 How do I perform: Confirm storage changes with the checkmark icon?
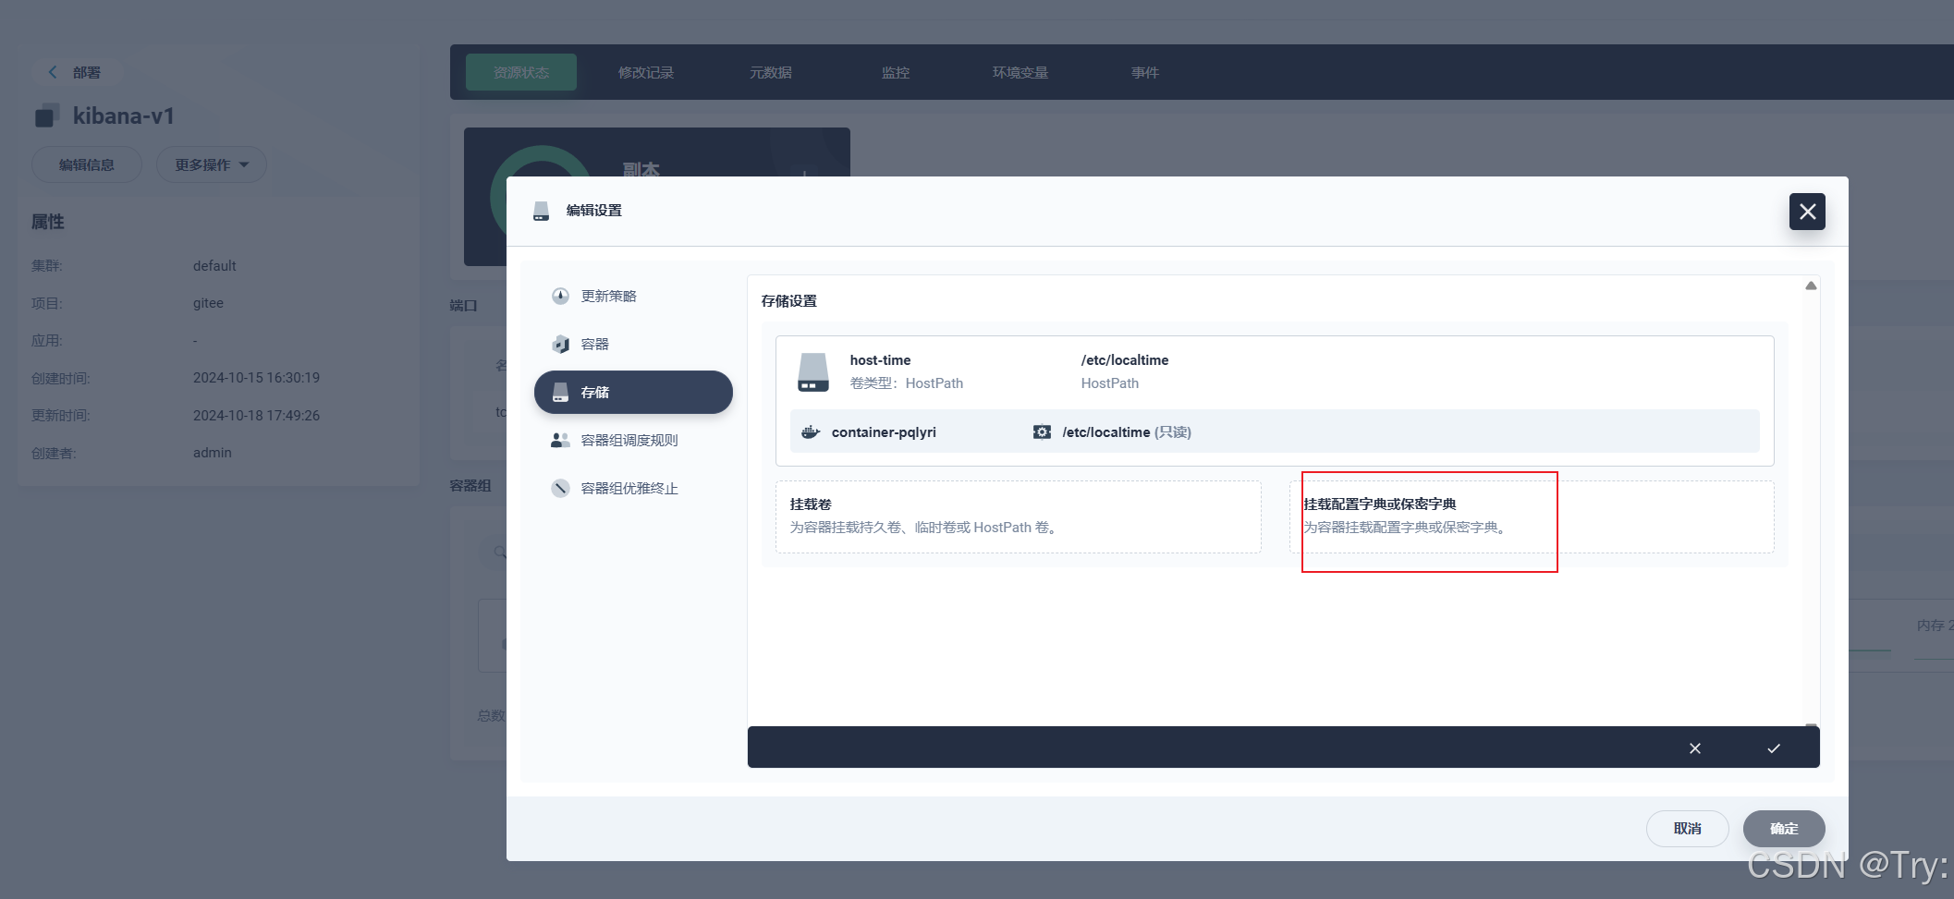coord(1774,748)
